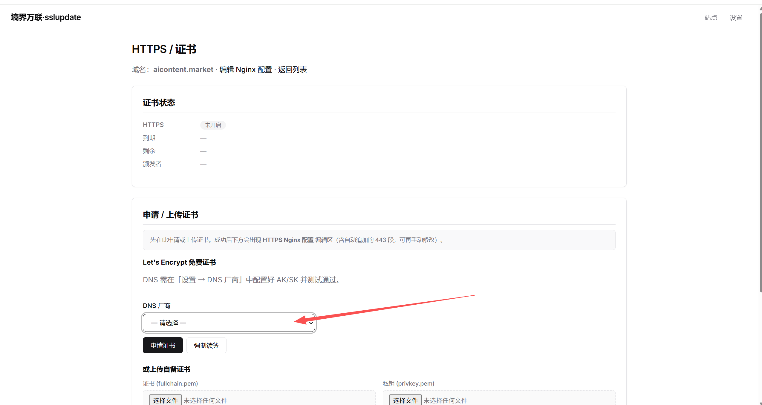The height and width of the screenshot is (405, 762).
Task: Go to the 站点 nav item
Action: point(711,18)
